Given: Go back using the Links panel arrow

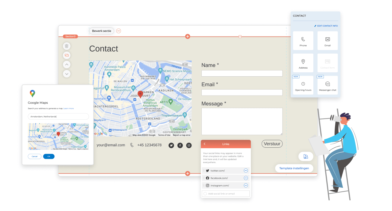Looking at the screenshot, I should [204, 144].
